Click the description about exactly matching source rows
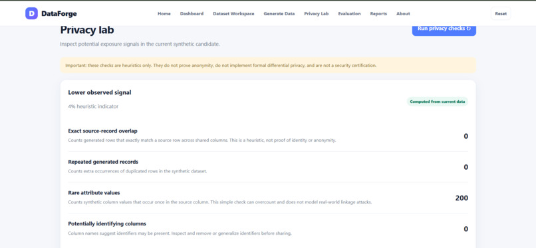This screenshot has width=536, height=248. (x=202, y=140)
